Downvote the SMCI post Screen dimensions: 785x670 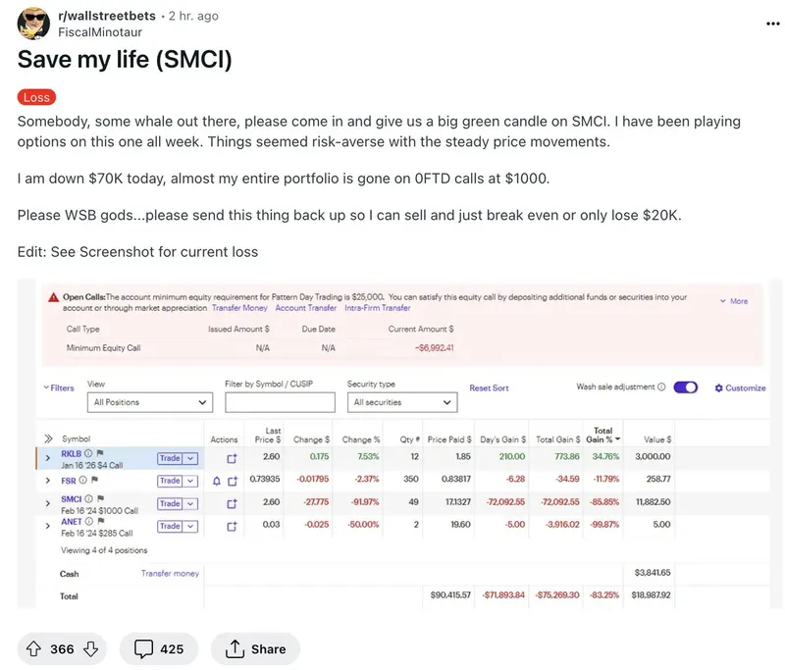[90, 648]
